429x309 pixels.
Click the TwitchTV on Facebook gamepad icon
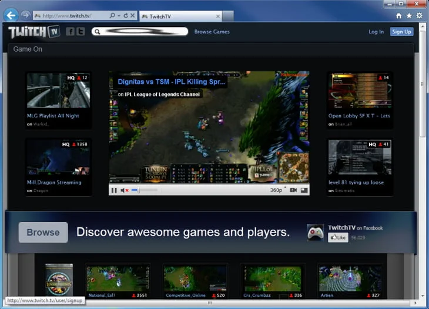[x=316, y=233]
